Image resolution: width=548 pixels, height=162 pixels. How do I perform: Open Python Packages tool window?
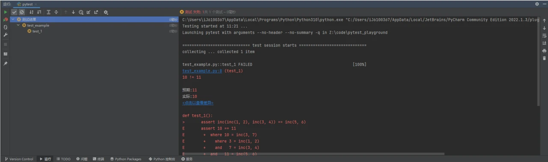coord(125,159)
